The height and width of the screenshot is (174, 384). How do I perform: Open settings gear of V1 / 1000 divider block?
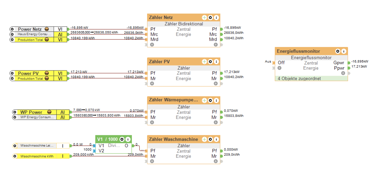122,139
